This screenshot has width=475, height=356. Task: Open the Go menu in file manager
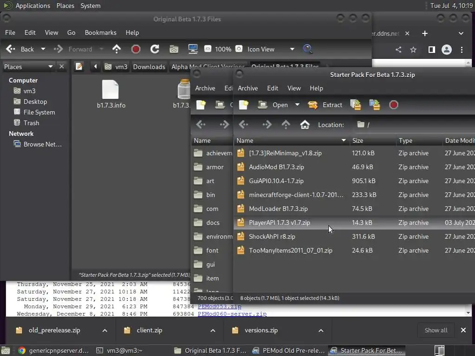[71, 33]
